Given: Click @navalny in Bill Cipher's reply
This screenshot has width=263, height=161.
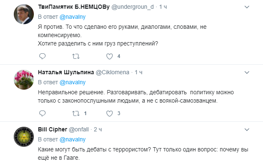Looking at the screenshot, I should coord(72,140).
